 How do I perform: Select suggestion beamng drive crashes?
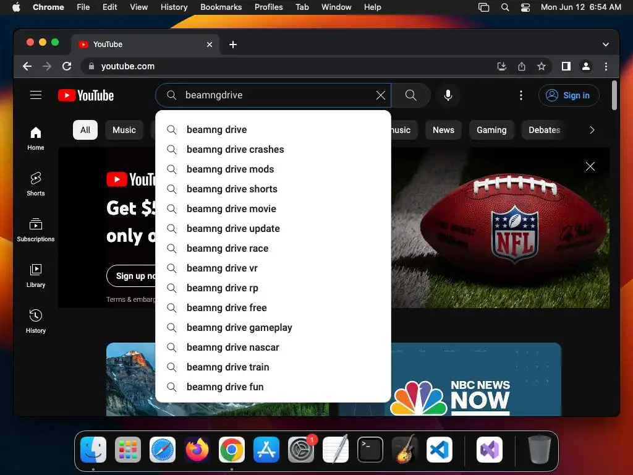coord(273,150)
